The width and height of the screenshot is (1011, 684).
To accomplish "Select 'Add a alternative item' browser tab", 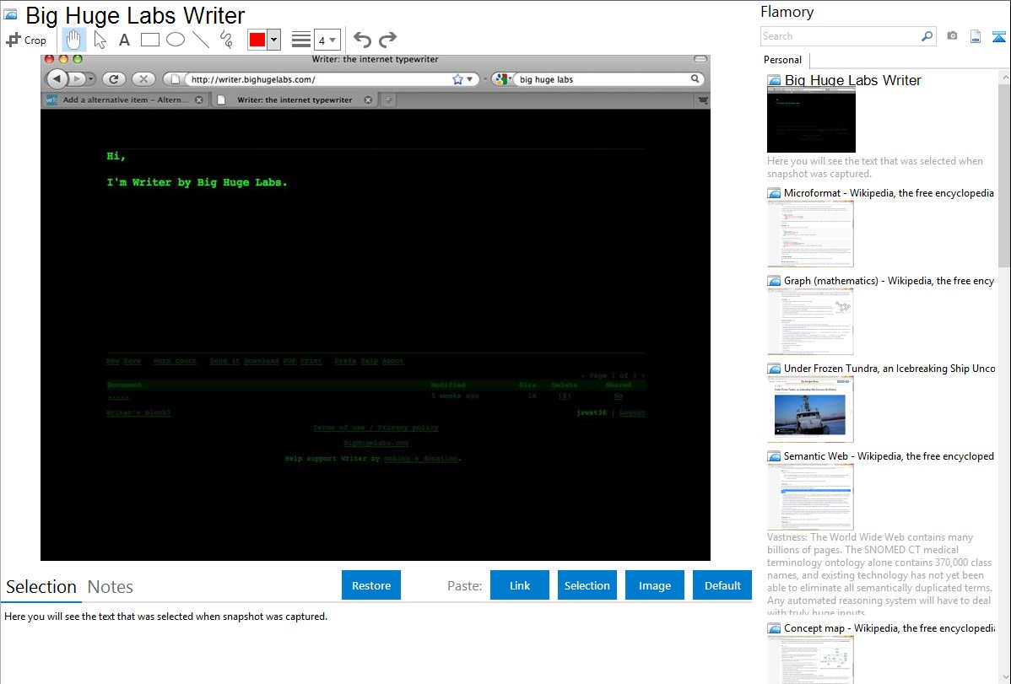I will pos(124,100).
